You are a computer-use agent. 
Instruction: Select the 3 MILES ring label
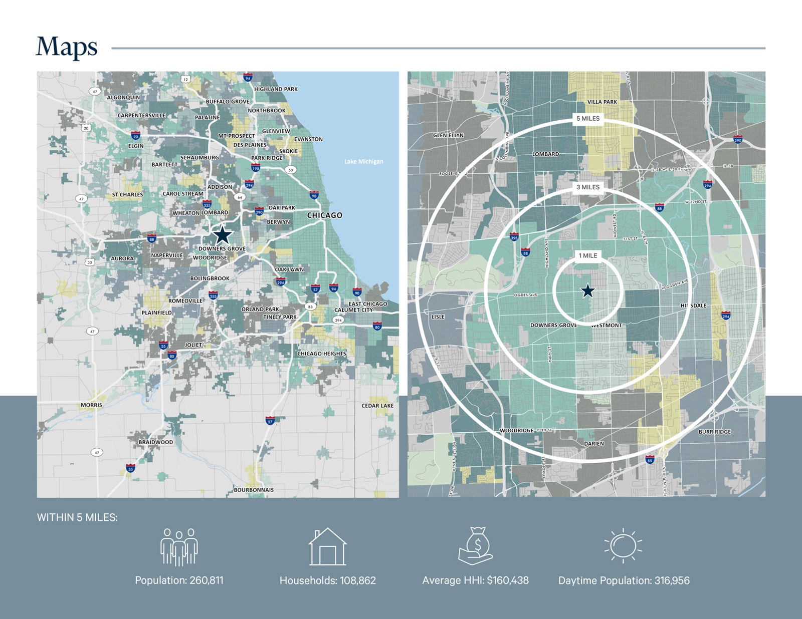[587, 187]
